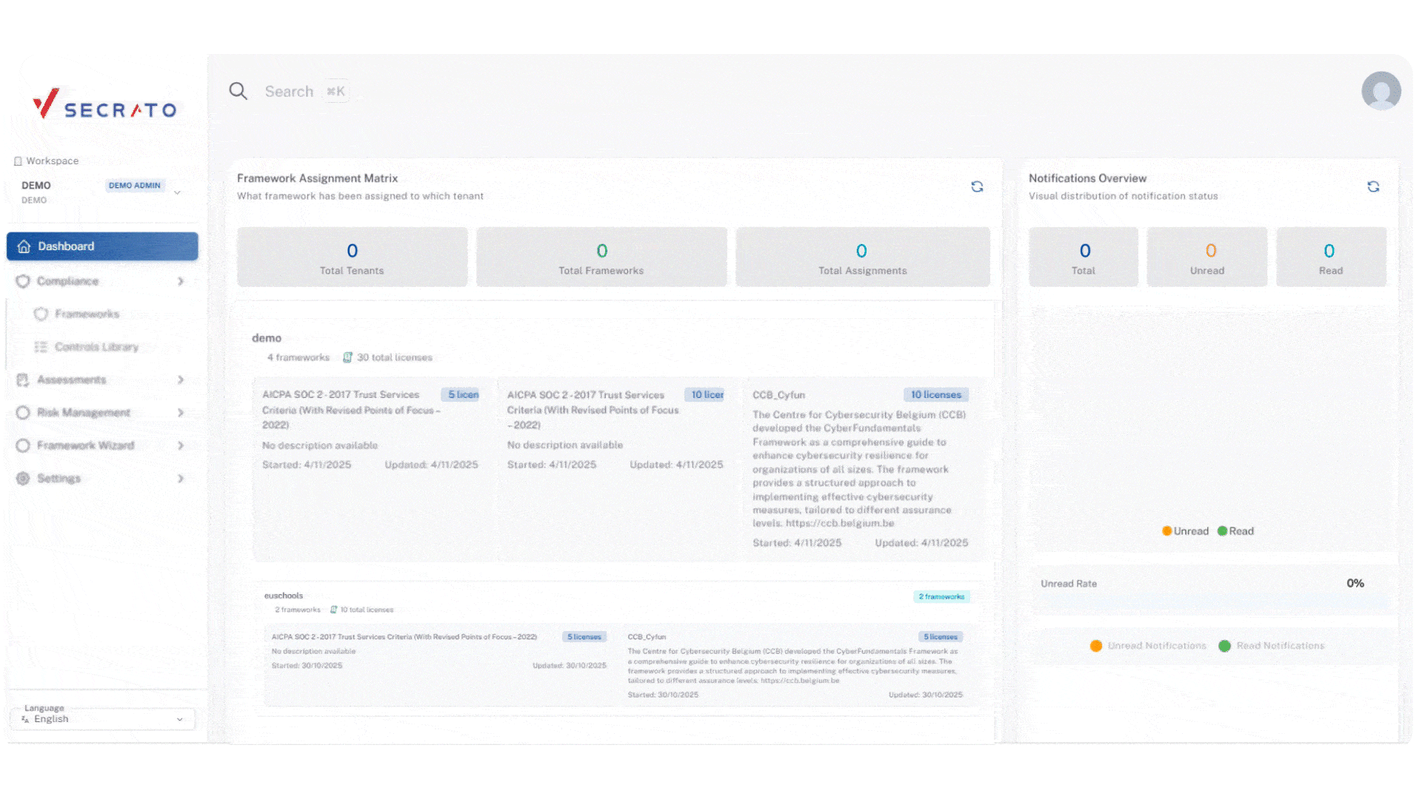Click the Assessments clipboard icon
This screenshot has height=799, width=1422.
pos(23,380)
